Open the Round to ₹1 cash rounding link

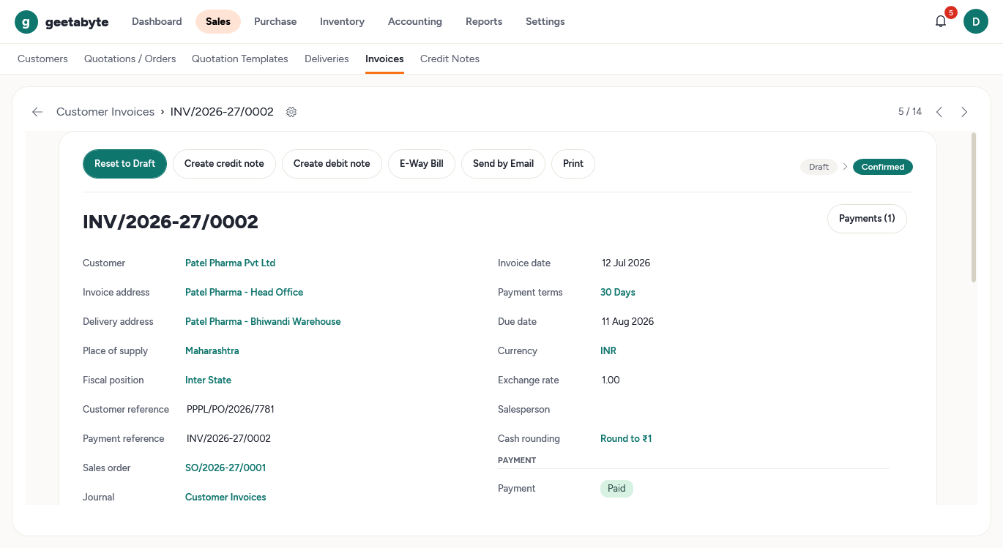coord(626,439)
